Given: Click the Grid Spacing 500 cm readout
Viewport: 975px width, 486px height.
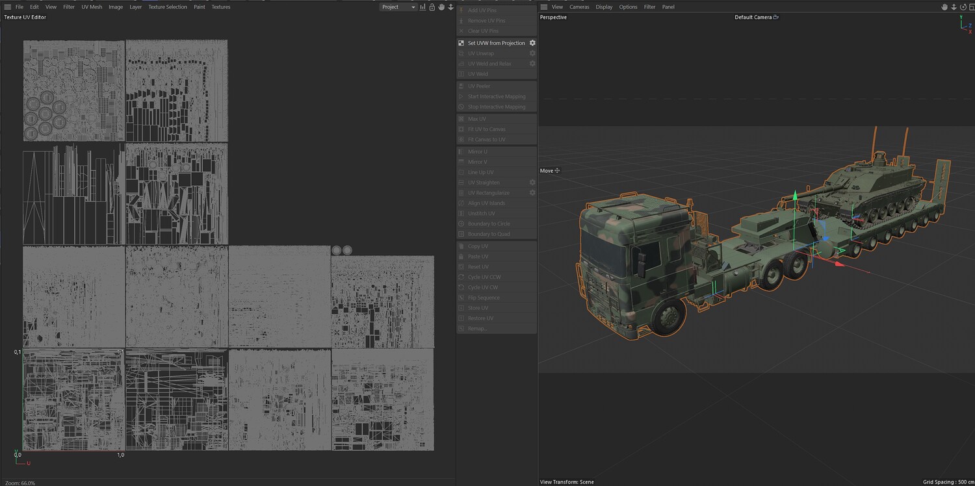Looking at the screenshot, I should coord(948,482).
